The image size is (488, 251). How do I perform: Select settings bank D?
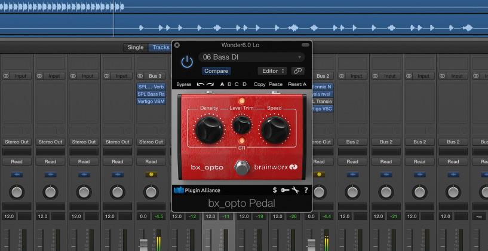pyautogui.click(x=244, y=84)
